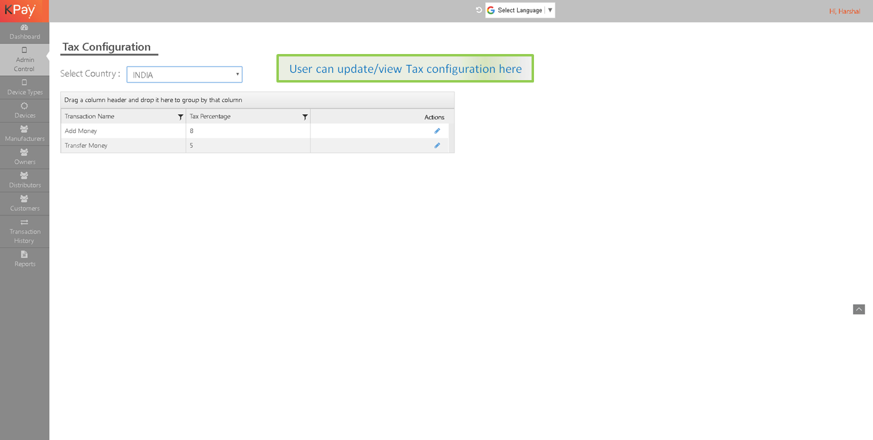Open the Select Country dropdown
This screenshot has width=873, height=440.
tap(184, 75)
